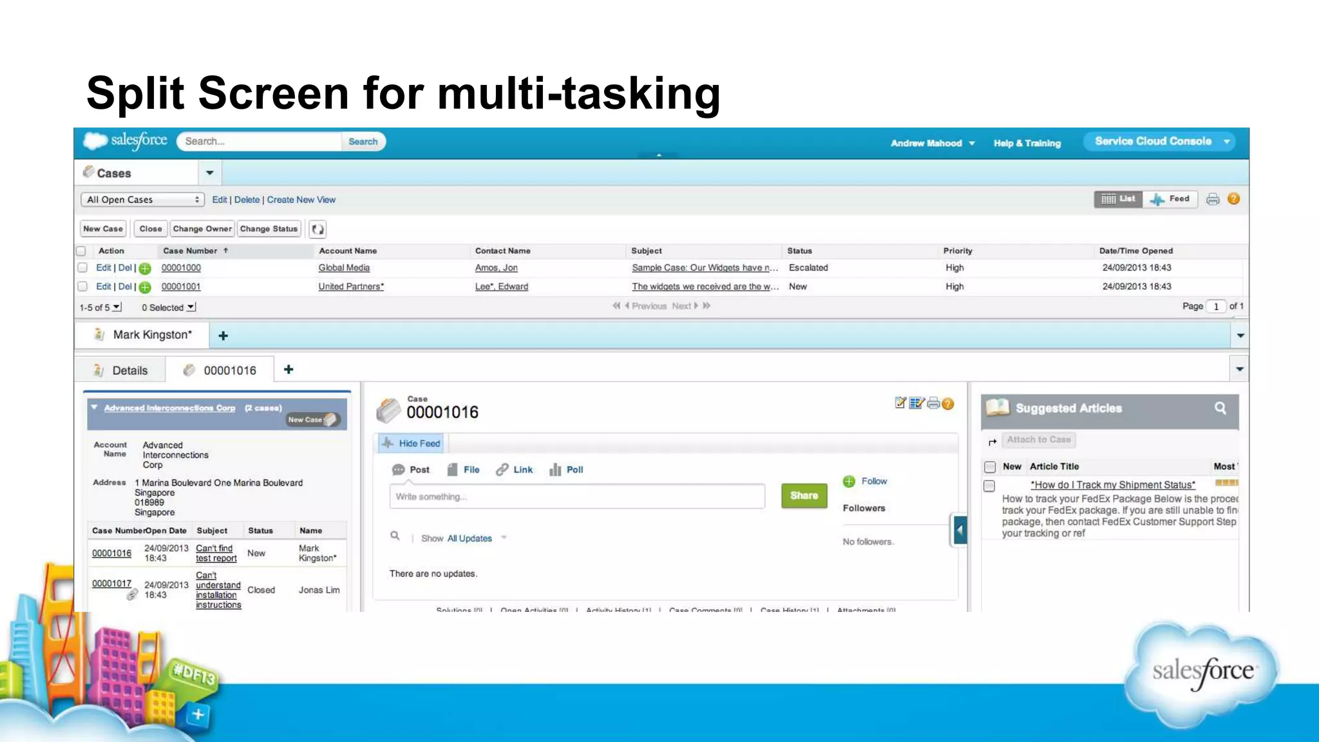Click green Follow plus icon

pyautogui.click(x=849, y=482)
